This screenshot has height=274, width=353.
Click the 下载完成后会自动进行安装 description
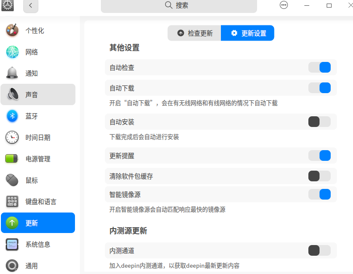click(144, 137)
